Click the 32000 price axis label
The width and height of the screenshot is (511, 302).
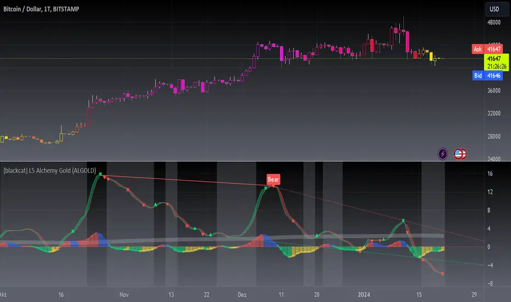coord(493,113)
